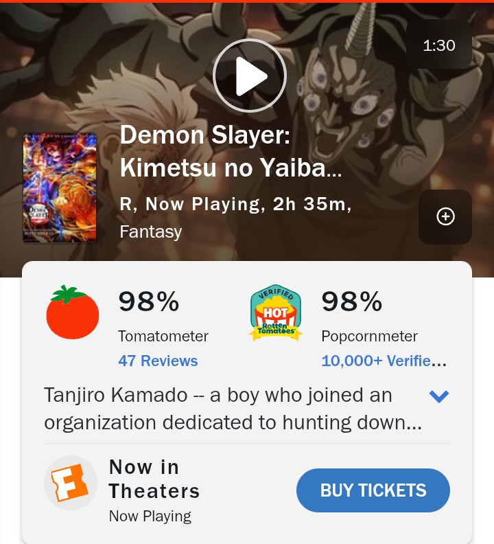Add movie to watchlist with plus icon
Screen dimensions: 494x544
coord(445,217)
